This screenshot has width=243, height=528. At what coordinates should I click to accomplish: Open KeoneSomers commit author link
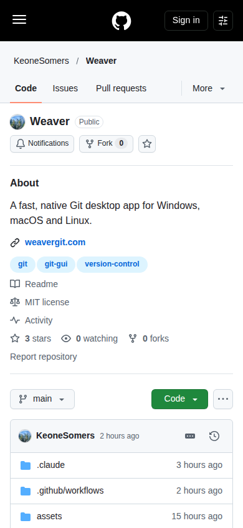(x=65, y=436)
